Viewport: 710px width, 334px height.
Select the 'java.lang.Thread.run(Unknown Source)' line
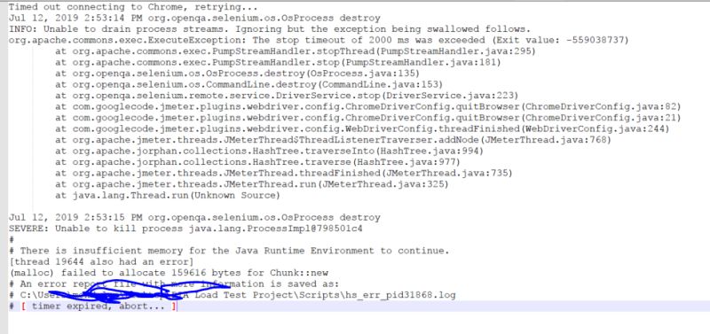(168, 195)
